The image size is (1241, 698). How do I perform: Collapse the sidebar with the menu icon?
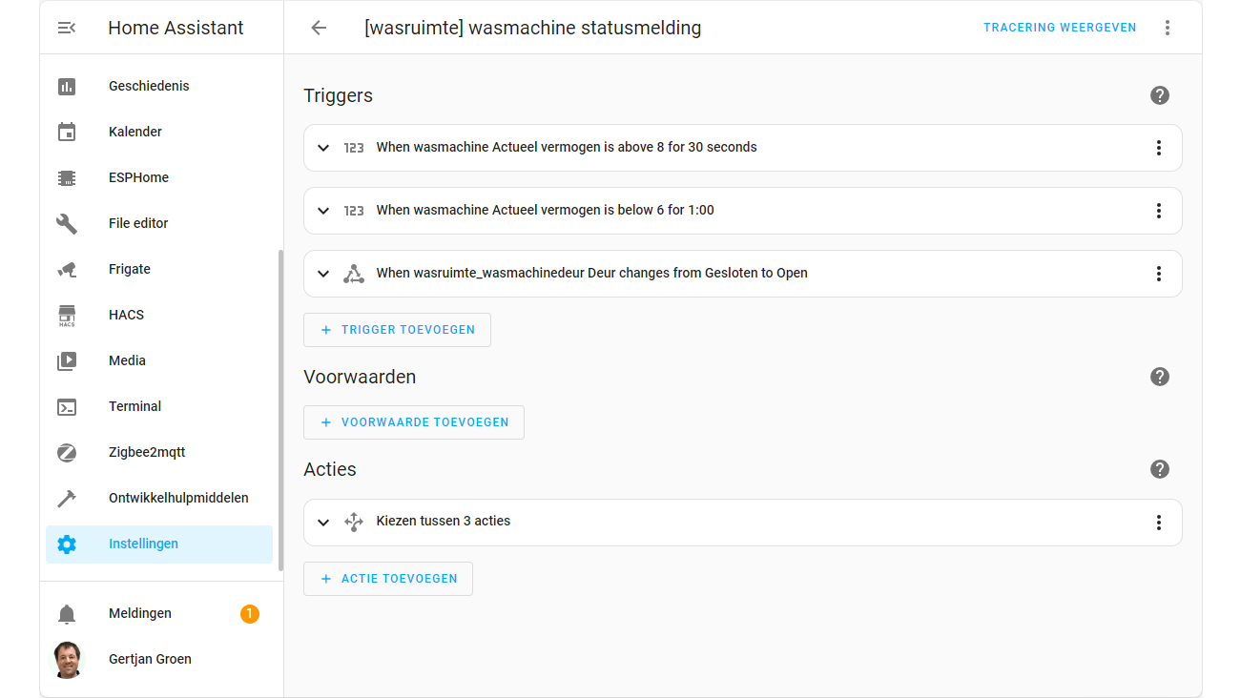67,28
